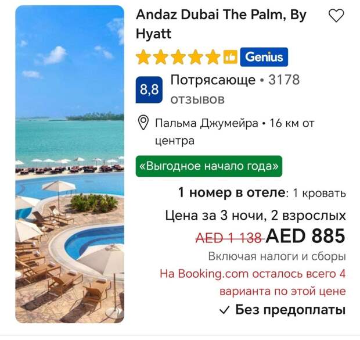The width and height of the screenshot is (360, 340).
Task: Click the checkmark next to Без предоплаты
Action: [x=224, y=310]
